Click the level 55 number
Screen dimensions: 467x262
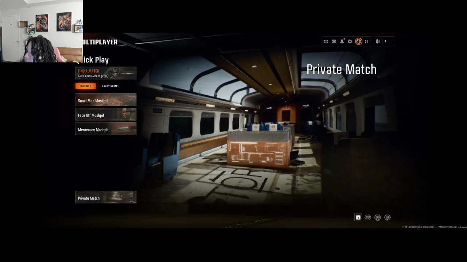tap(367, 41)
